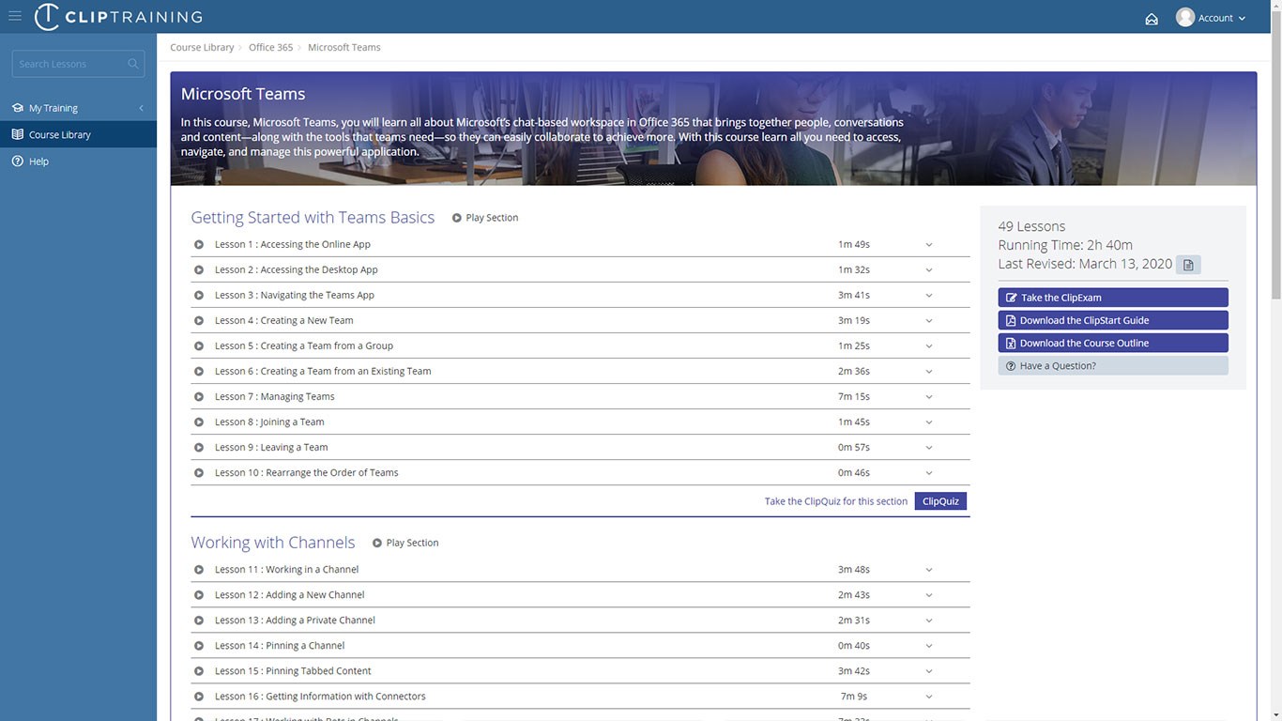
Task: Click the '7m 15s' duration text
Action: (854, 396)
